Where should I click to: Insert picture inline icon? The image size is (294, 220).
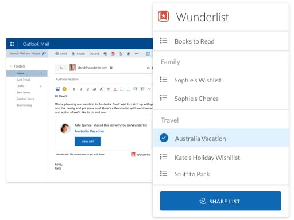click(57, 89)
